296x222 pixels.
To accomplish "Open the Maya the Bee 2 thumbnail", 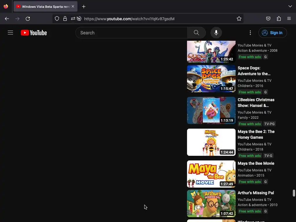I will tap(211, 142).
